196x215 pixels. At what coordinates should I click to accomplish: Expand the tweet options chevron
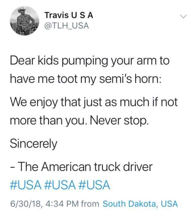tap(183, 16)
